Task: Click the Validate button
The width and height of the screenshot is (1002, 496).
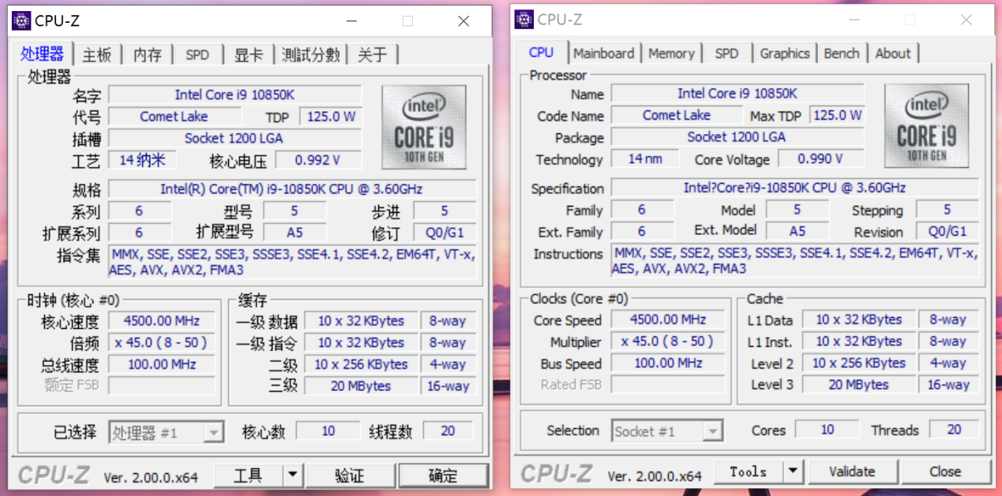Action: pos(853,471)
